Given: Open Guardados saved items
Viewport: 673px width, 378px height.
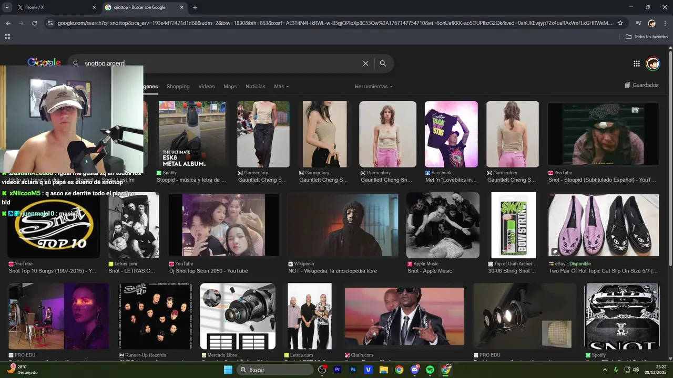Looking at the screenshot, I should point(641,85).
